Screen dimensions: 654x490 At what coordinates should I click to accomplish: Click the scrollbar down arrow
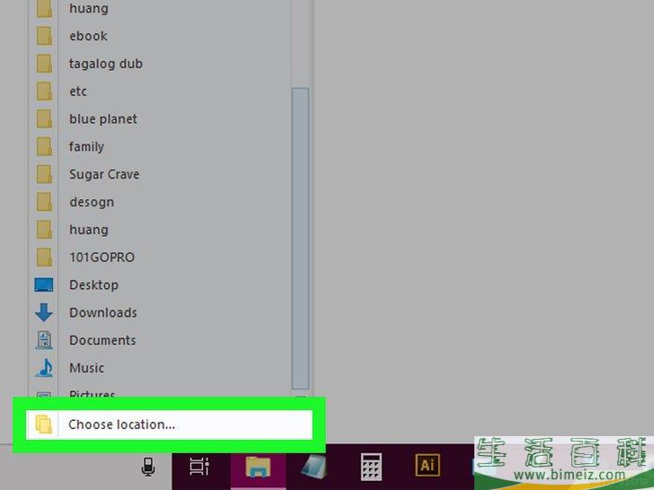click(x=300, y=398)
